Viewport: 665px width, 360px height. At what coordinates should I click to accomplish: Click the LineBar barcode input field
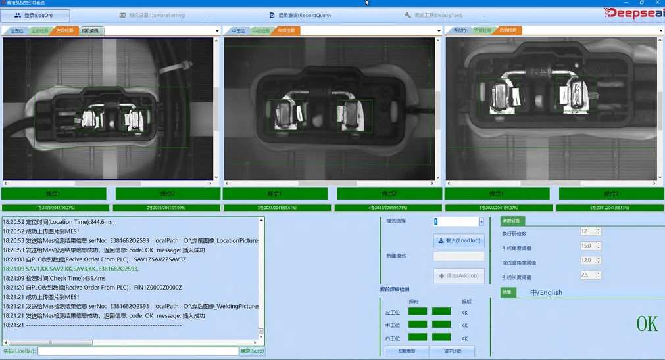(138, 351)
